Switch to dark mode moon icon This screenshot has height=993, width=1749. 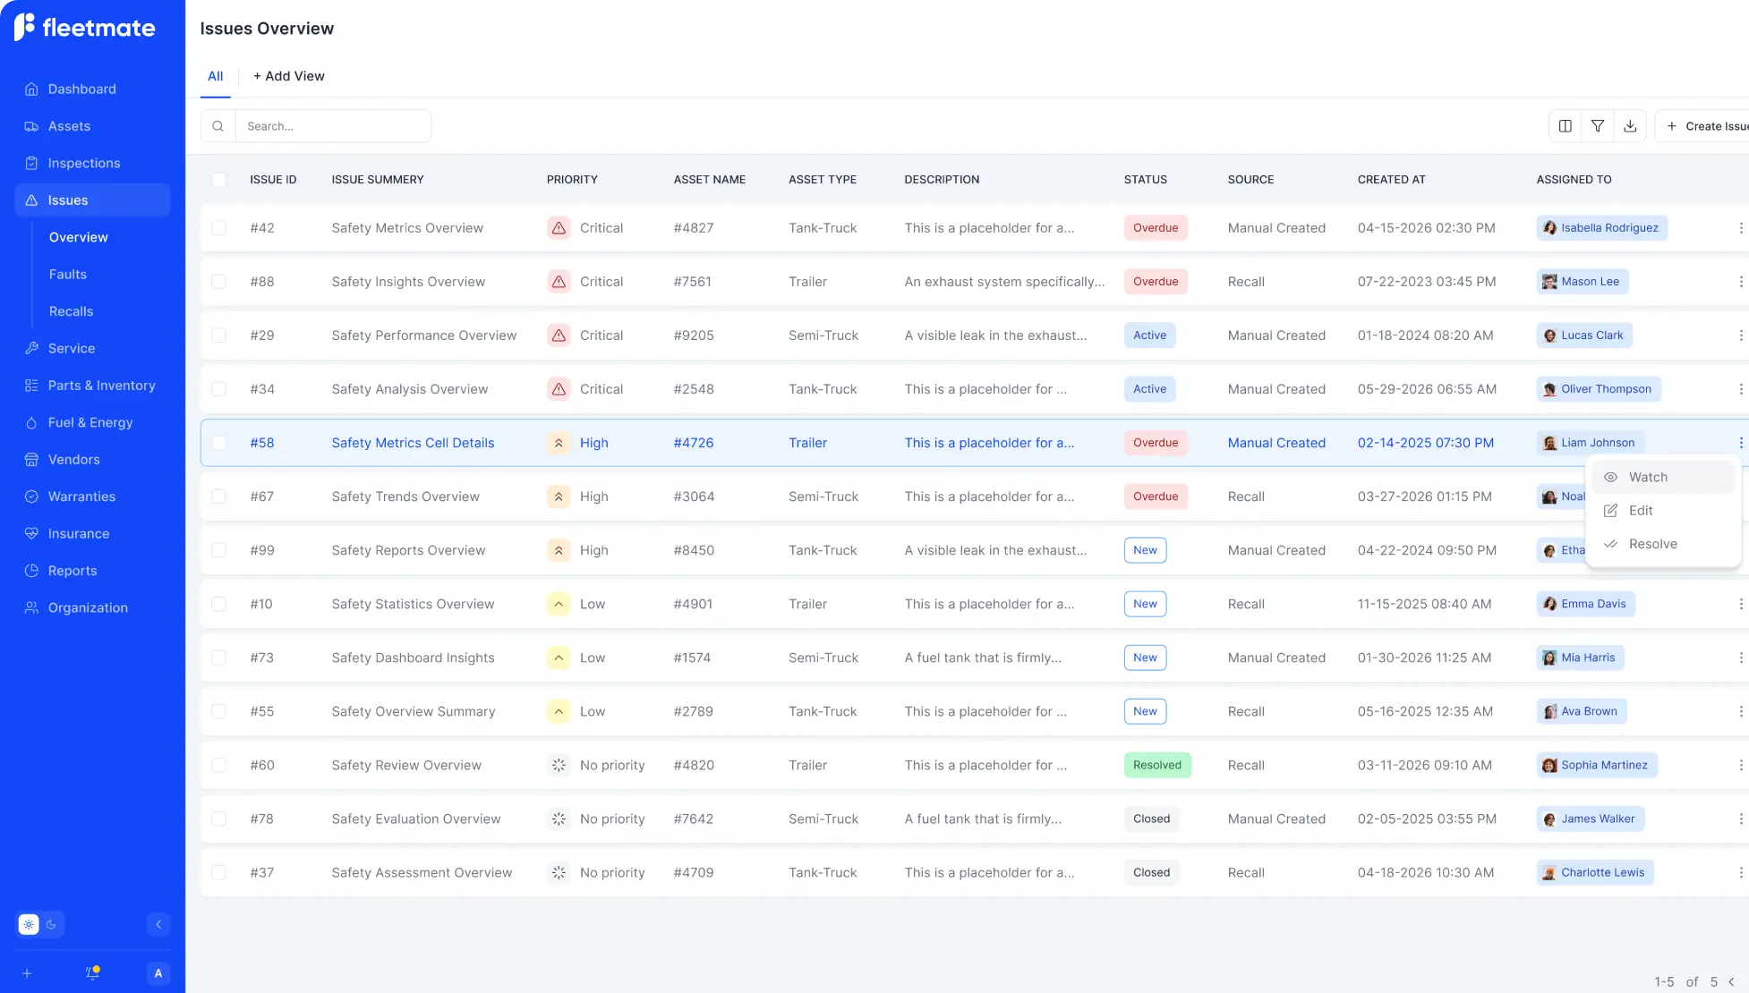52,924
